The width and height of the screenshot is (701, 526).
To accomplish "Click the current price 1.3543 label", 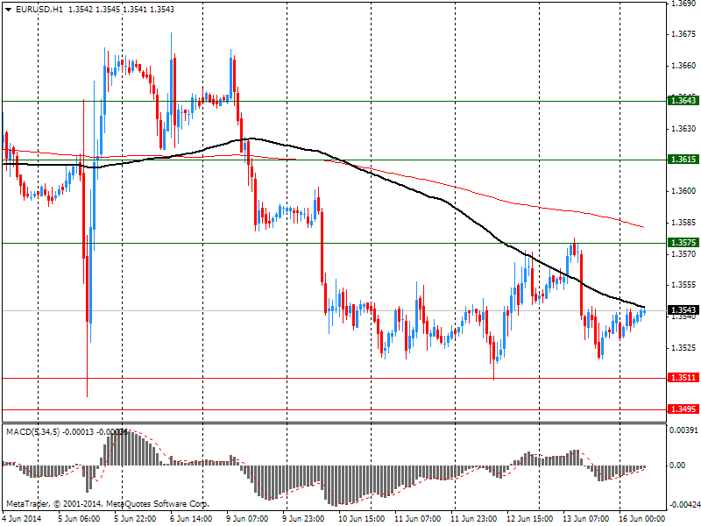I will pos(683,310).
